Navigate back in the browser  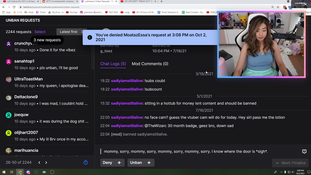[3, 7]
